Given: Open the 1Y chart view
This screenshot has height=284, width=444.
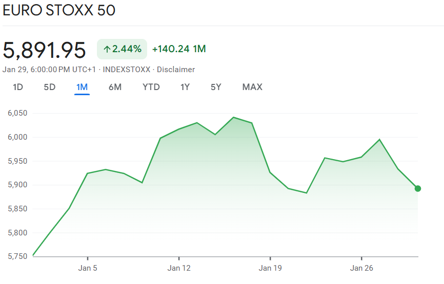Looking at the screenshot, I should pos(185,87).
